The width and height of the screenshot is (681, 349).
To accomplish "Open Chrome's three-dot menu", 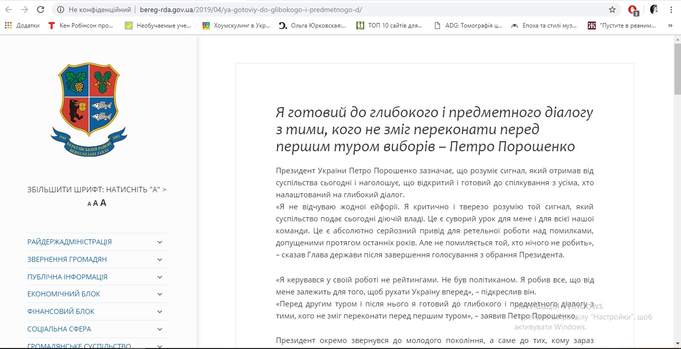I will click(x=670, y=10).
